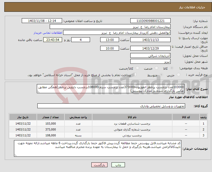Click the بازگشت (back) button
Viewport: 212px width, 172px height.
point(99,165)
